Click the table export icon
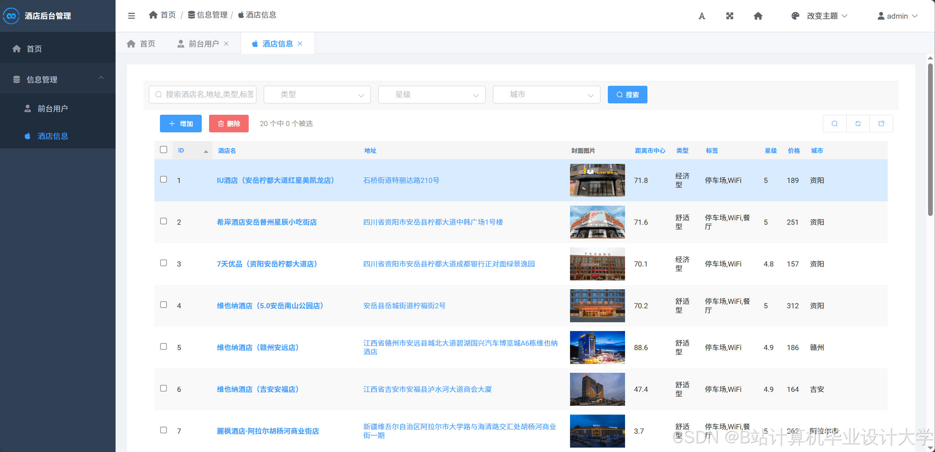This screenshot has width=935, height=452. tap(881, 124)
